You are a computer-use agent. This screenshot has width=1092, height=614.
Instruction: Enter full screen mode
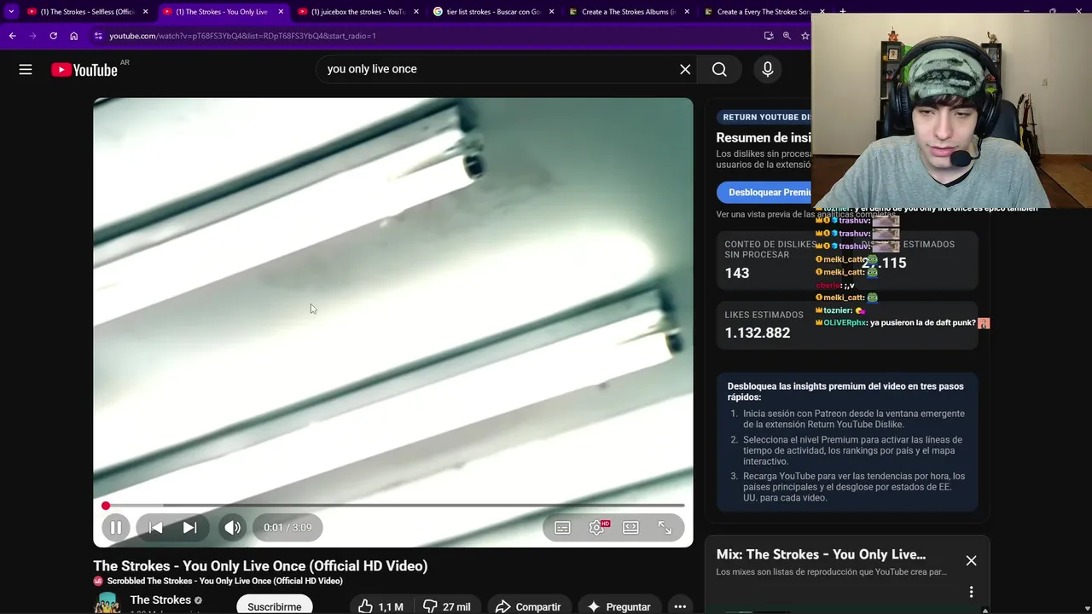[665, 528]
